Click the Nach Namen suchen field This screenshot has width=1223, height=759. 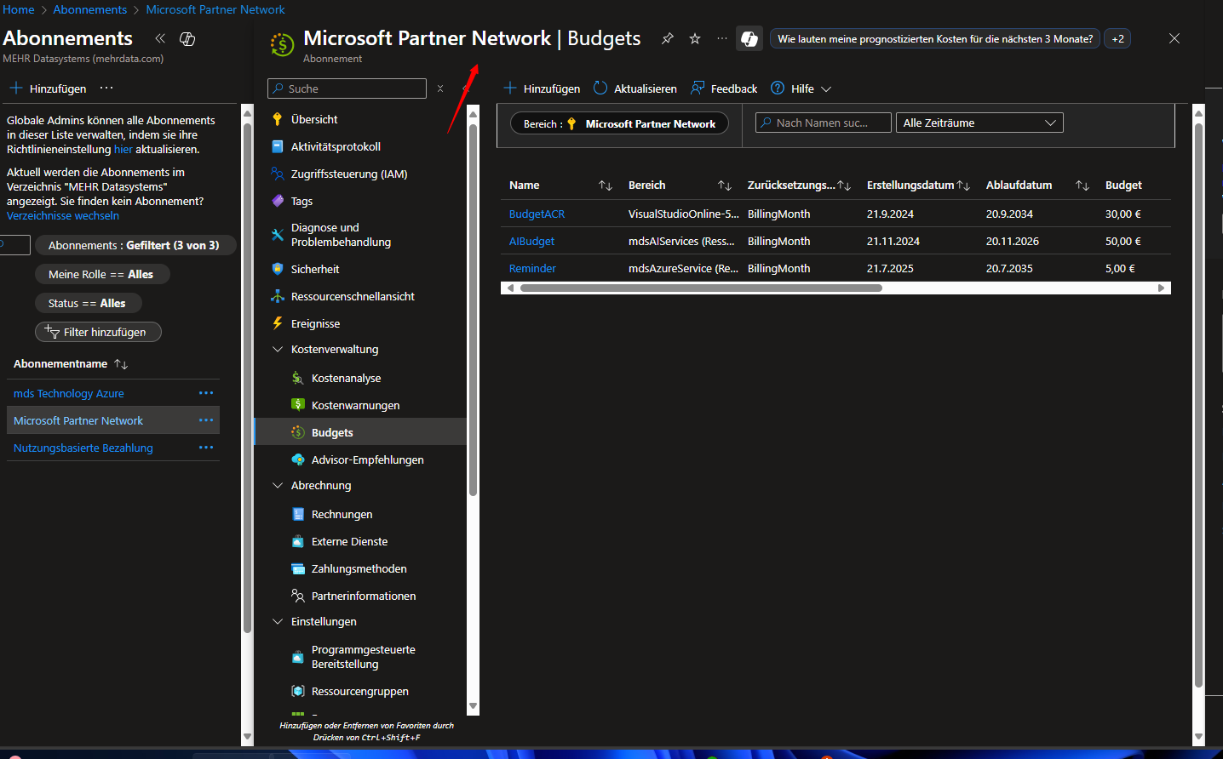pos(823,123)
